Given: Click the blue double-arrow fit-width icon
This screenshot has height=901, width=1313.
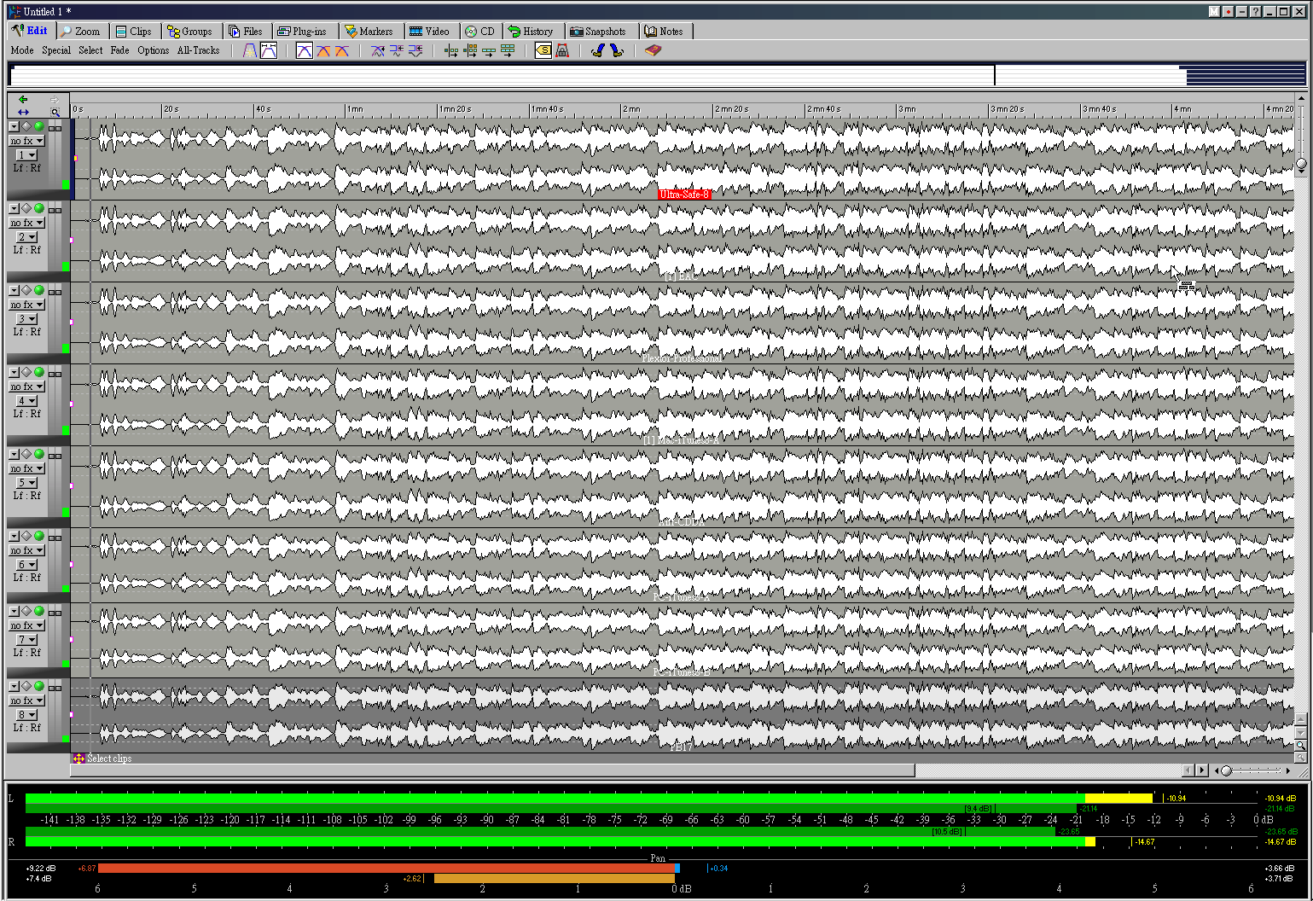Looking at the screenshot, I should coord(23,113).
